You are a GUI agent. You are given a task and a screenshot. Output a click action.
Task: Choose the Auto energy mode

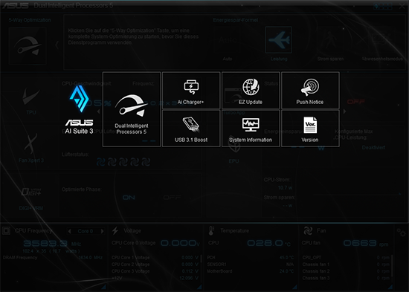(228, 39)
